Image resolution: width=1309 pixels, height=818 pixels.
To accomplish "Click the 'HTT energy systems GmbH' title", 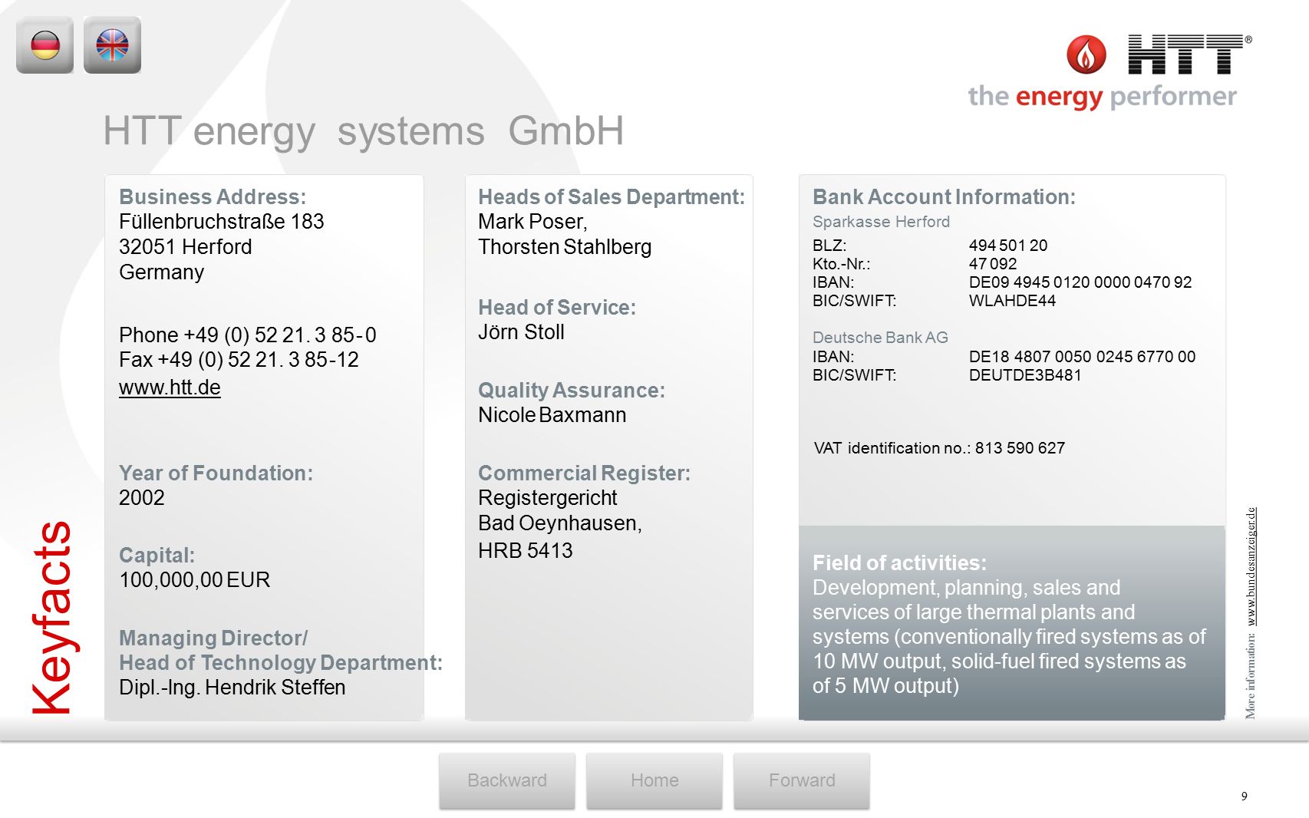I will pos(364,130).
